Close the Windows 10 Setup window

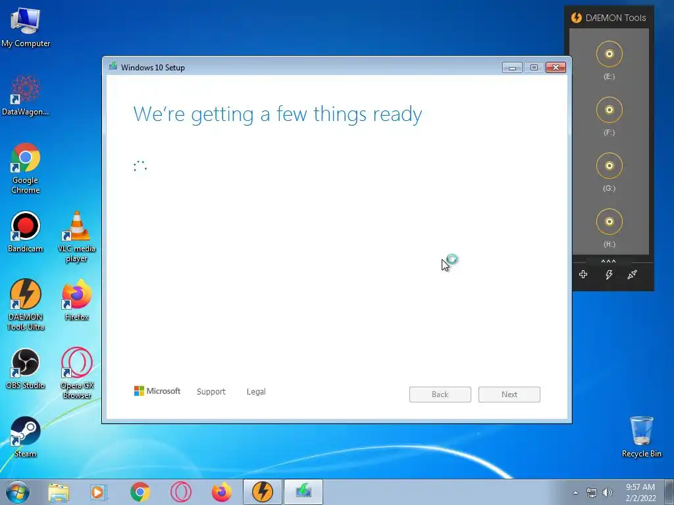556,68
